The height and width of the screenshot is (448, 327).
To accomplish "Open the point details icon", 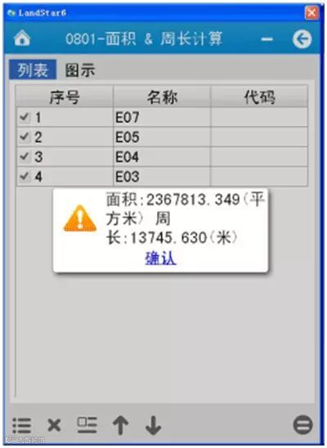I will (87, 425).
